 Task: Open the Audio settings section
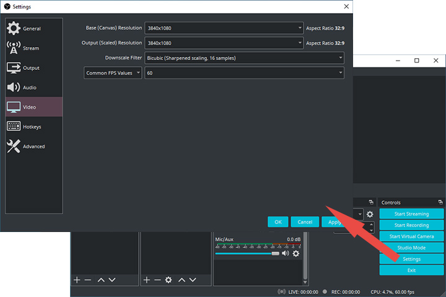(30, 88)
